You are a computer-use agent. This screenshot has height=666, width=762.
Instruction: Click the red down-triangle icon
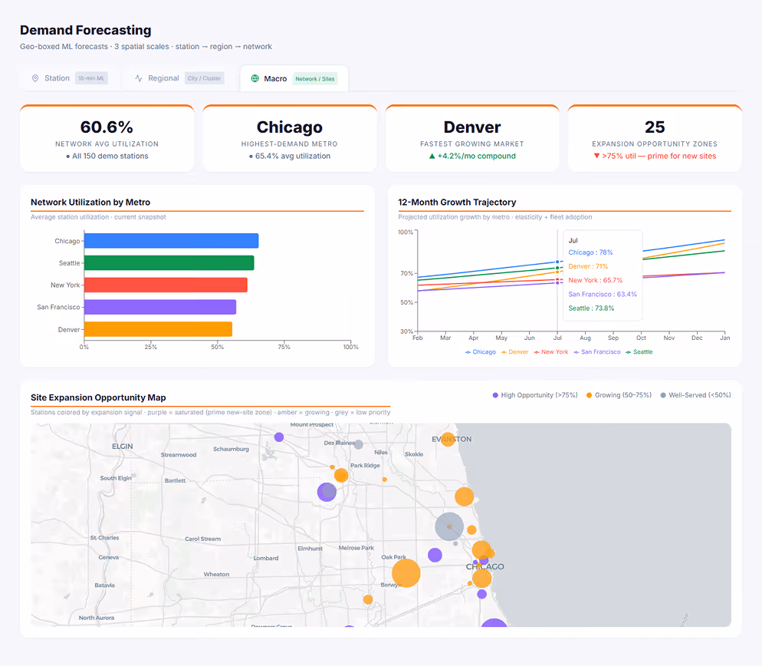596,157
